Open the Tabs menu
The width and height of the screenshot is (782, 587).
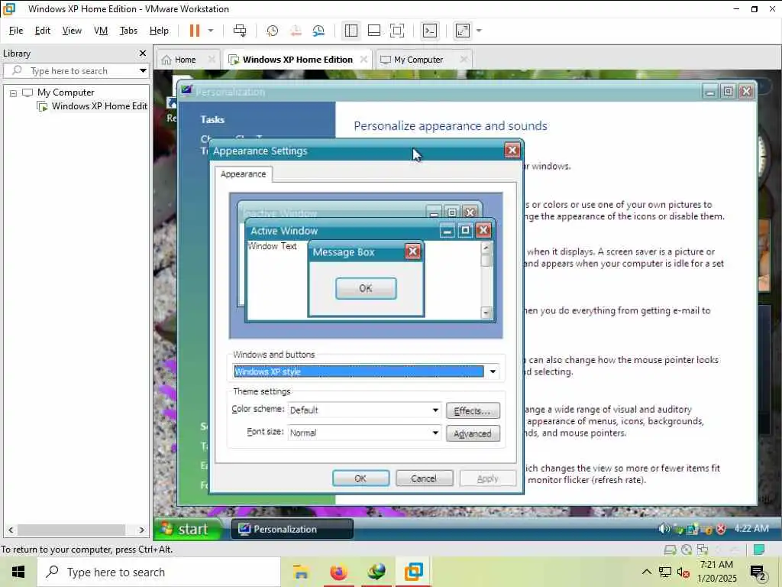coord(128,31)
